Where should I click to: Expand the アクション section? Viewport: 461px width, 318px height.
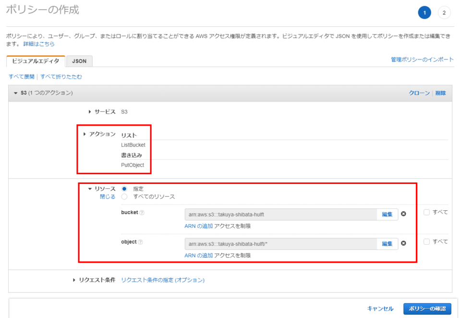pyautogui.click(x=85, y=134)
